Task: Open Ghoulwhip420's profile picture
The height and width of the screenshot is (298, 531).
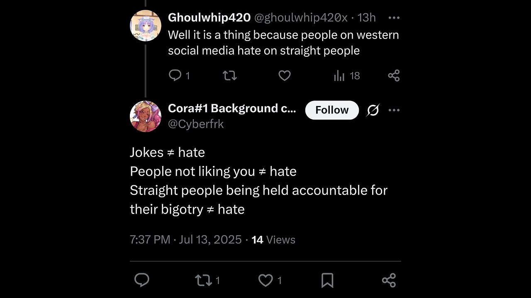Action: tap(146, 26)
